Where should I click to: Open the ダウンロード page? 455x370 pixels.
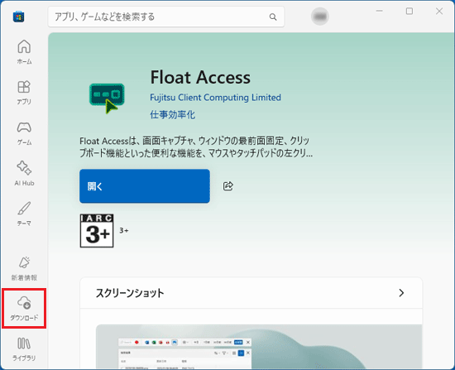24,309
